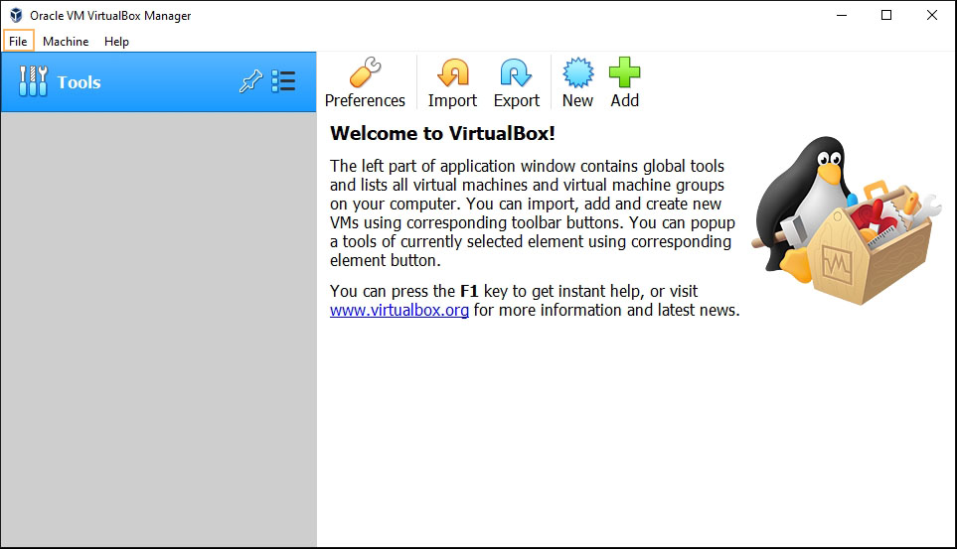Open the Tools list menu icon
The height and width of the screenshot is (549, 957).
(x=284, y=81)
